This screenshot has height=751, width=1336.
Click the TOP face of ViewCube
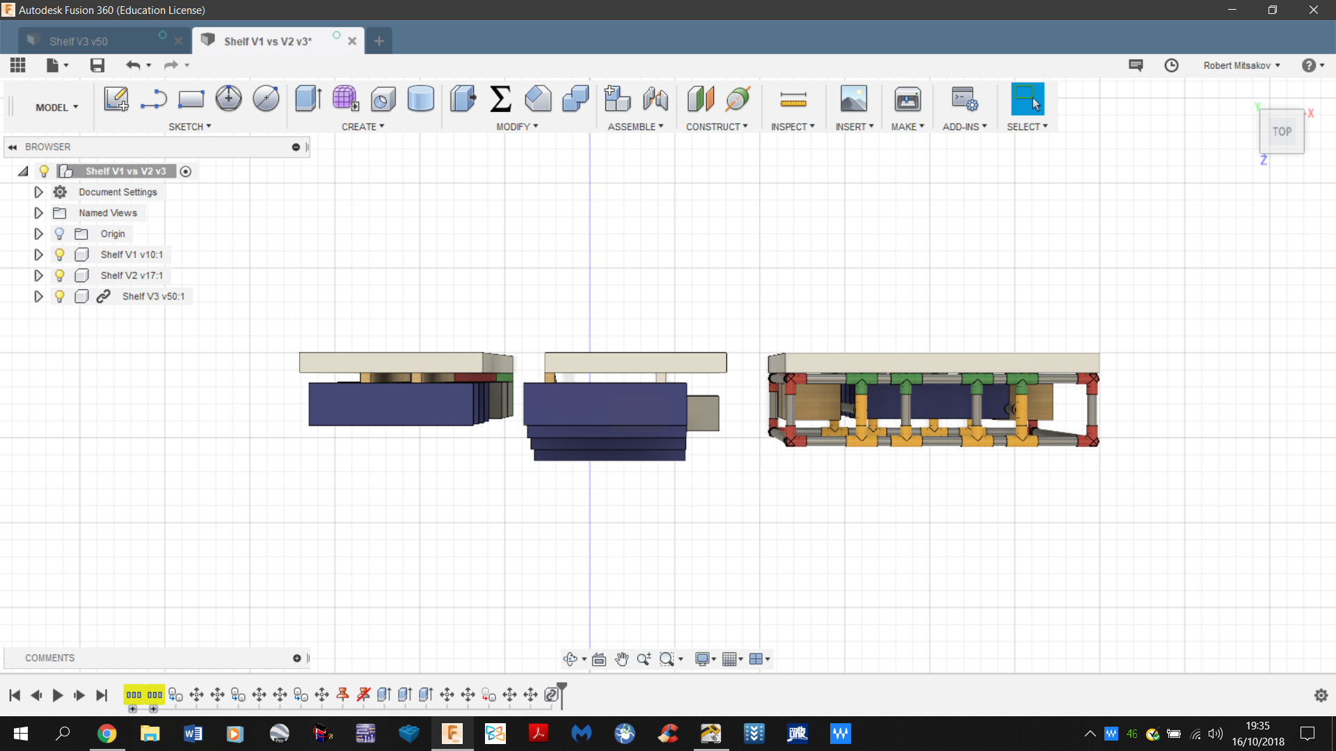[x=1282, y=131]
